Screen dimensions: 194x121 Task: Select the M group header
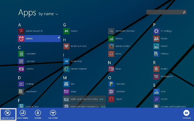point(65,78)
